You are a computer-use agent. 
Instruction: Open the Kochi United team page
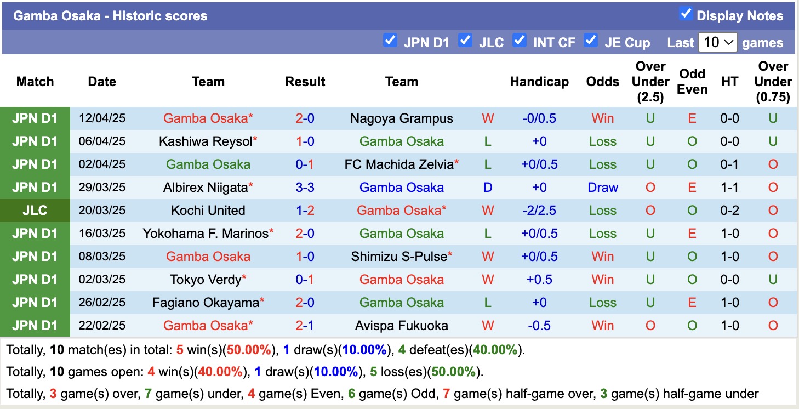point(208,210)
